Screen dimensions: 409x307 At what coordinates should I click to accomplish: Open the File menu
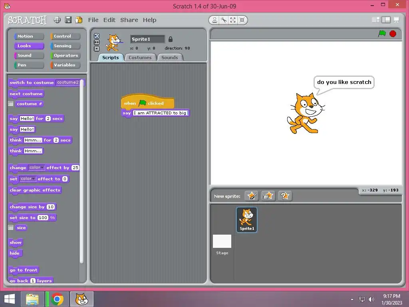[x=93, y=20]
